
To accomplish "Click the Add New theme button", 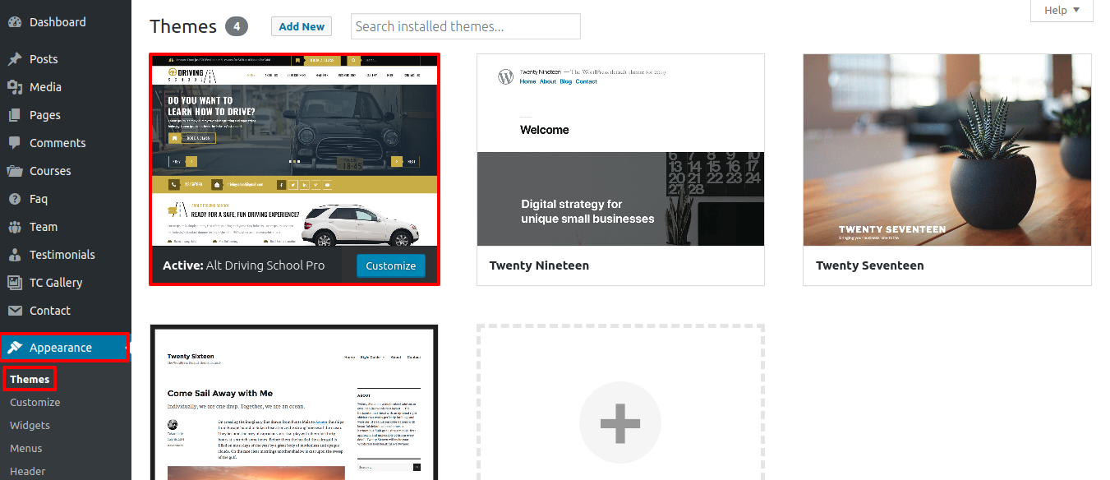I will 302,26.
